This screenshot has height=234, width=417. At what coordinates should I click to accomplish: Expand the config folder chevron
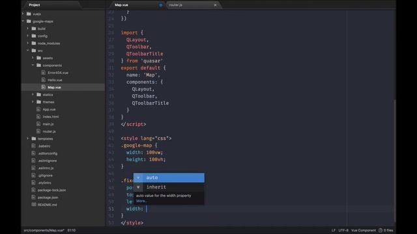coord(27,36)
